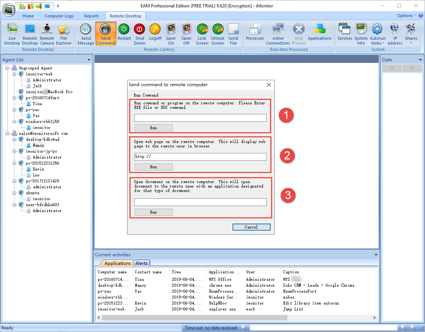425x332 pixels.
Task: Click the Lock Screen icon
Action: click(x=202, y=34)
